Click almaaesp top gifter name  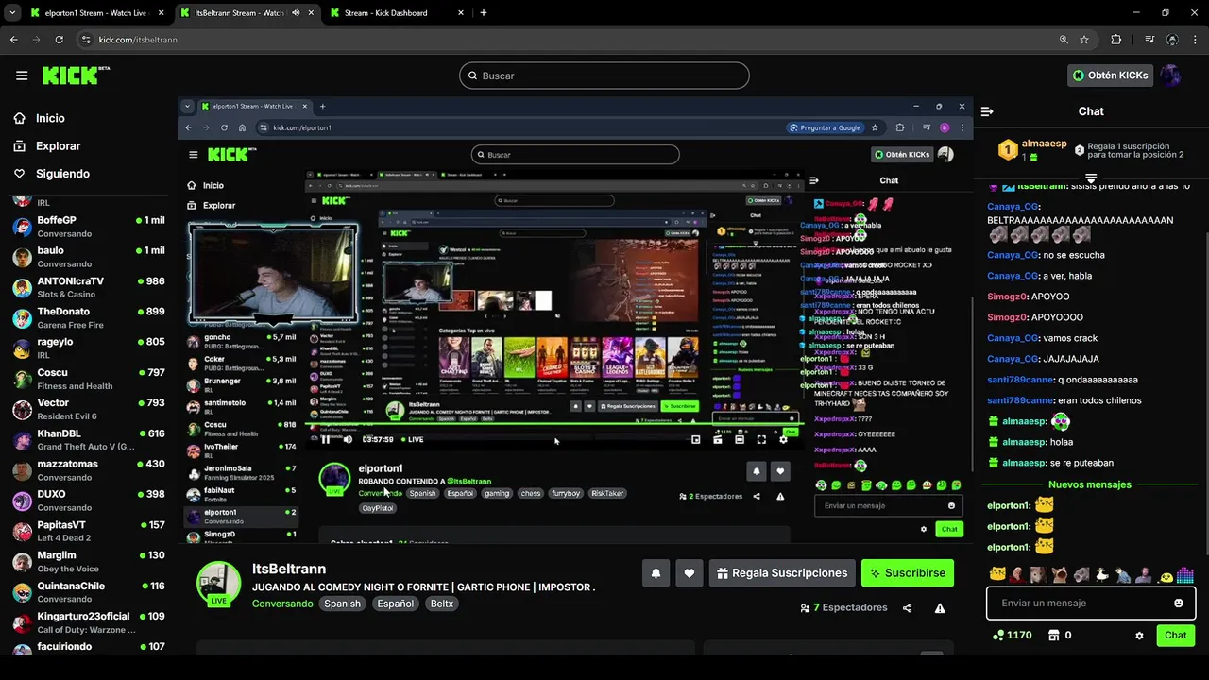point(1044,144)
